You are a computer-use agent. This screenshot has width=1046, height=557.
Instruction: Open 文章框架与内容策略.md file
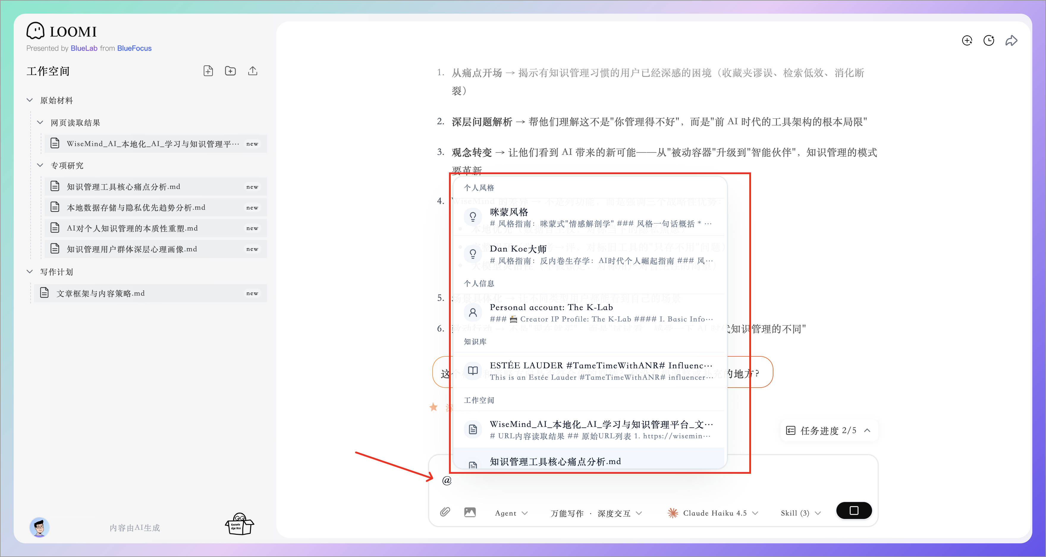tap(100, 293)
